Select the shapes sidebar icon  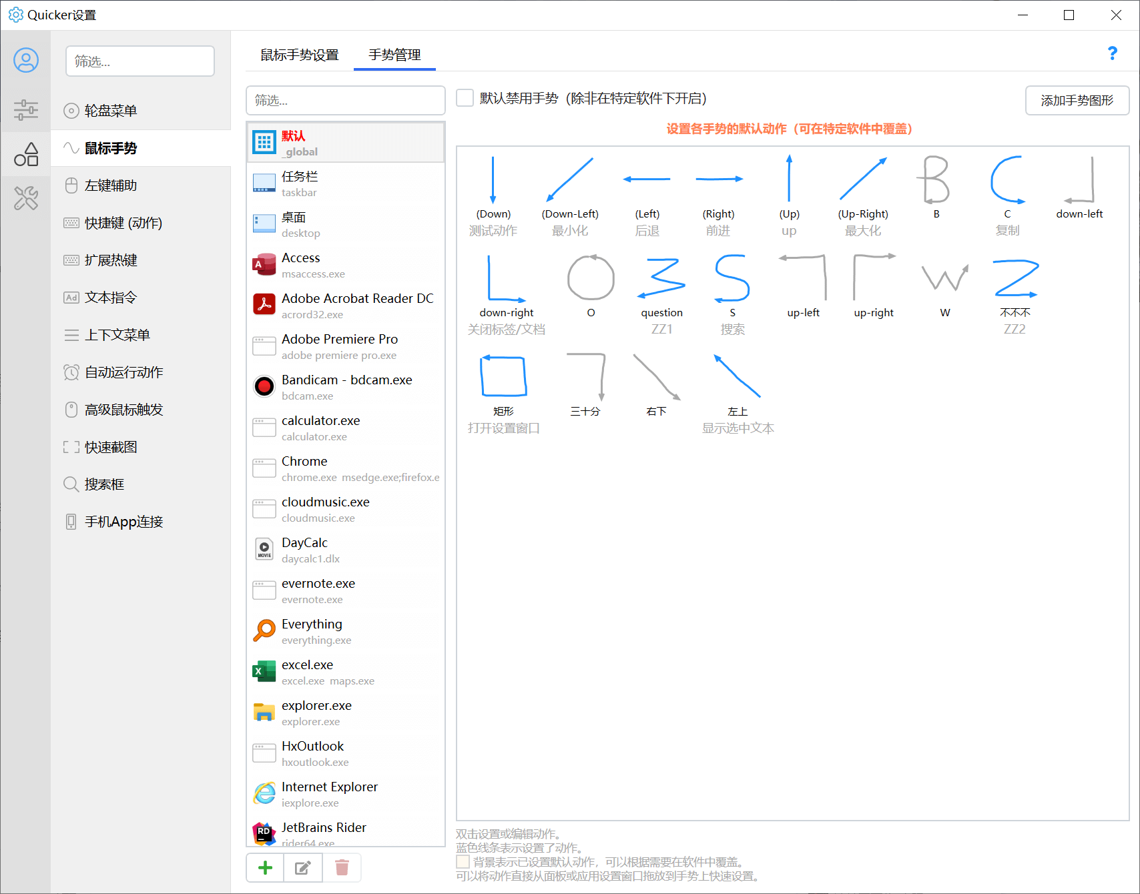coord(26,154)
